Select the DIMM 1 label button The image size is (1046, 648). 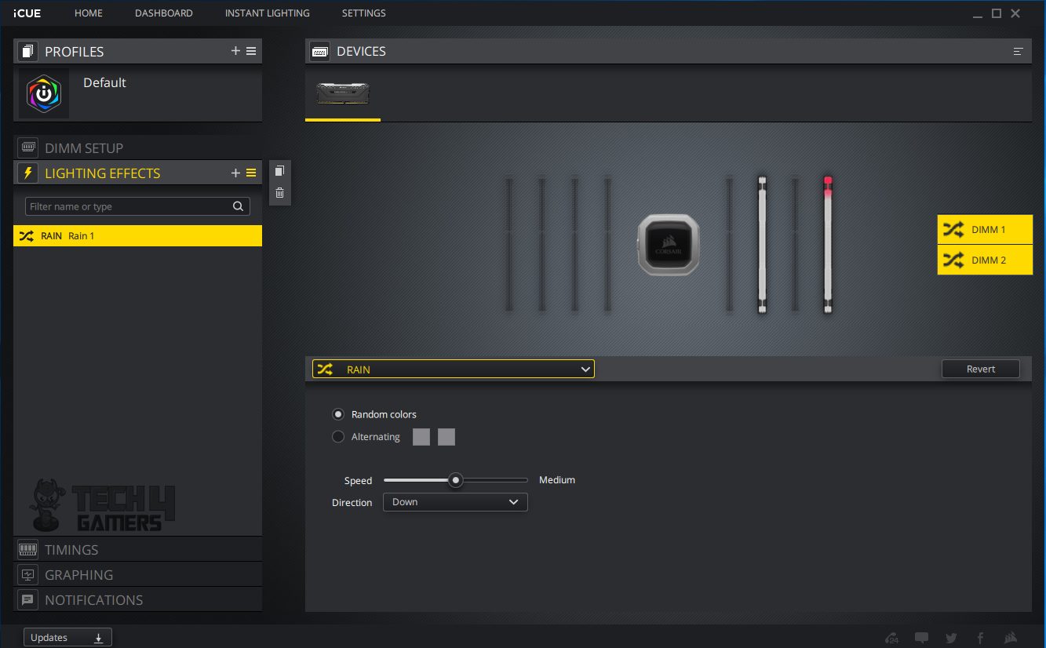[985, 230]
